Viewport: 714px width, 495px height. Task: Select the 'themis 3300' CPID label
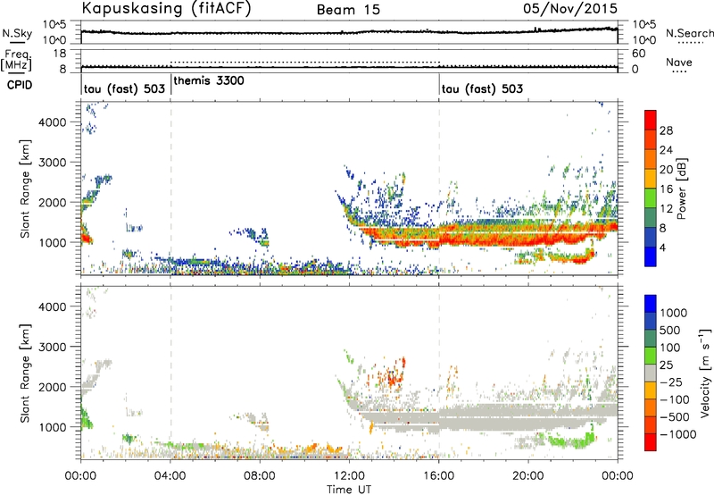tap(209, 80)
